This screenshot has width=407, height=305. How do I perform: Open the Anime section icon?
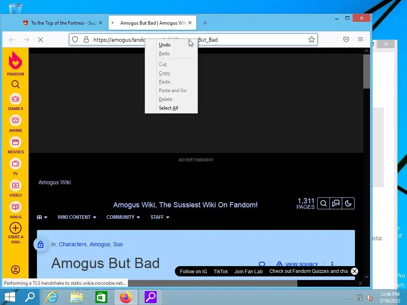pyautogui.click(x=16, y=121)
